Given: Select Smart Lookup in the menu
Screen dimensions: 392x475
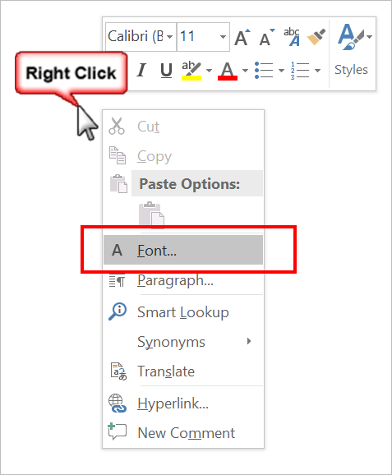Looking at the screenshot, I should [x=183, y=312].
